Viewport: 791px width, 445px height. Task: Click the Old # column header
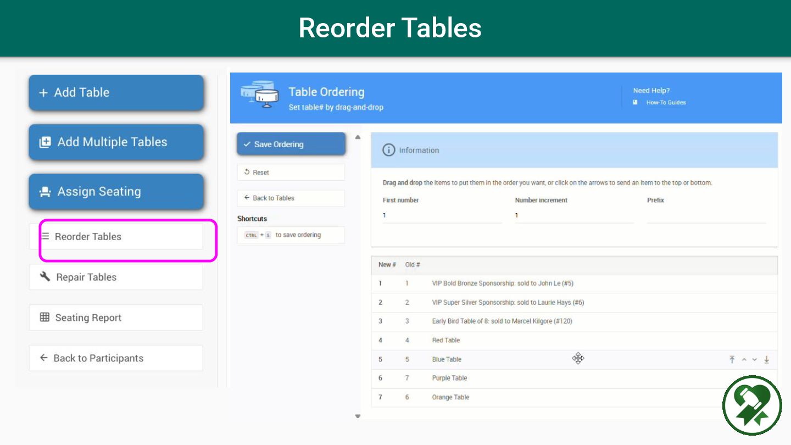coord(413,265)
